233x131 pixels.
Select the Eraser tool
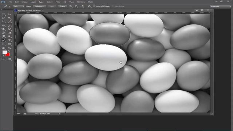(4, 33)
